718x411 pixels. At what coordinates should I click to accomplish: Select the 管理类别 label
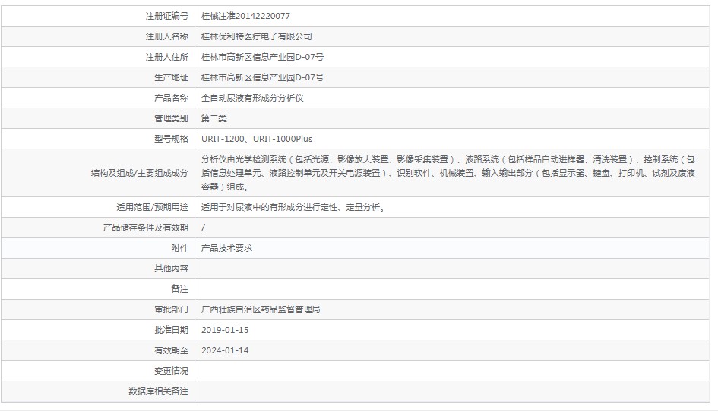171,118
